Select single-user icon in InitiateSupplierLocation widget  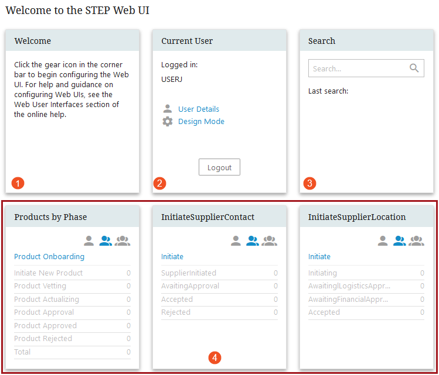pyautogui.click(x=383, y=240)
